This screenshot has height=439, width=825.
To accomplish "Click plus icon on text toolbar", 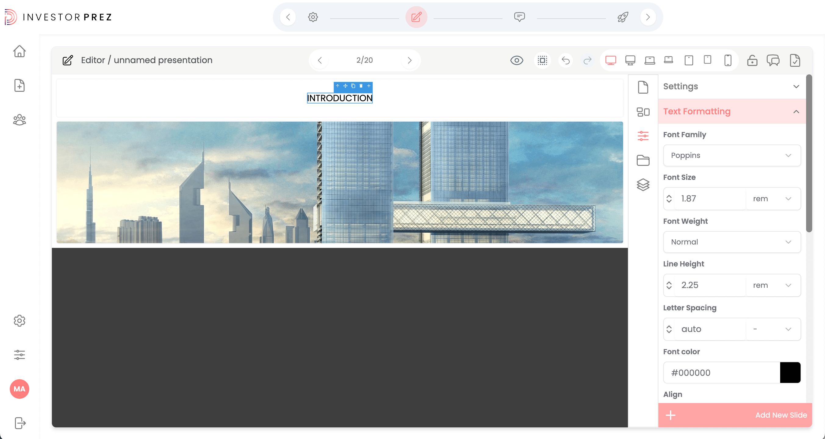I will [369, 86].
